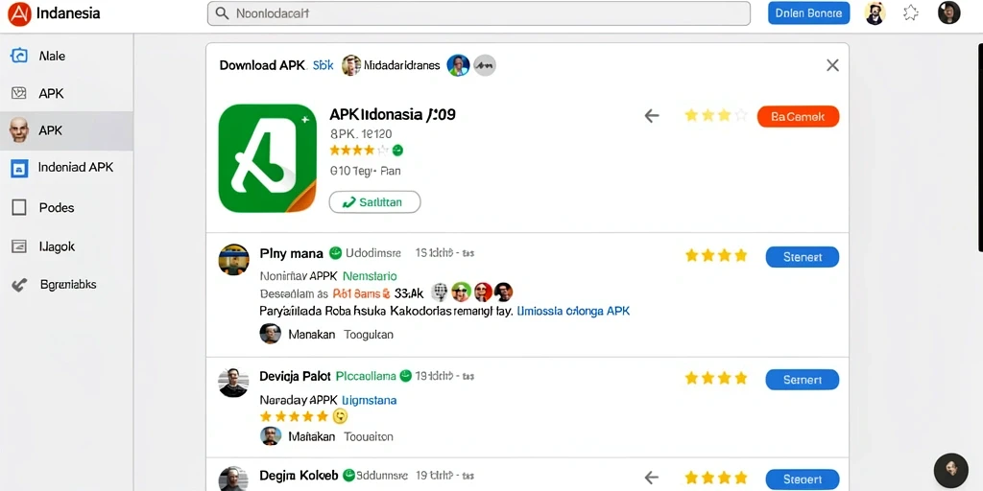983x491 pixels.
Task: Click the Bgreniabks checkmark icon
Action: tap(19, 285)
